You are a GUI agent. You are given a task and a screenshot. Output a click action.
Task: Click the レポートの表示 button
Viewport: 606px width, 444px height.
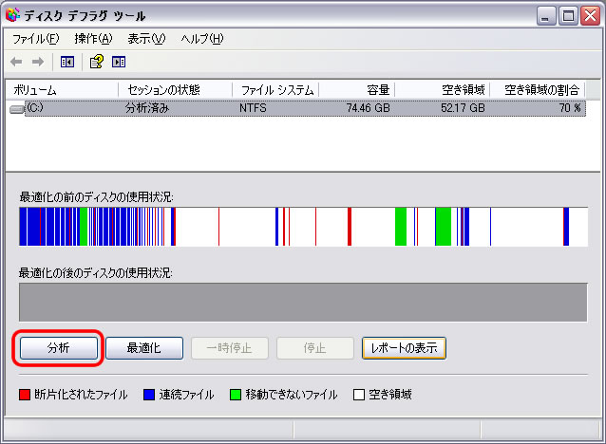tap(405, 348)
